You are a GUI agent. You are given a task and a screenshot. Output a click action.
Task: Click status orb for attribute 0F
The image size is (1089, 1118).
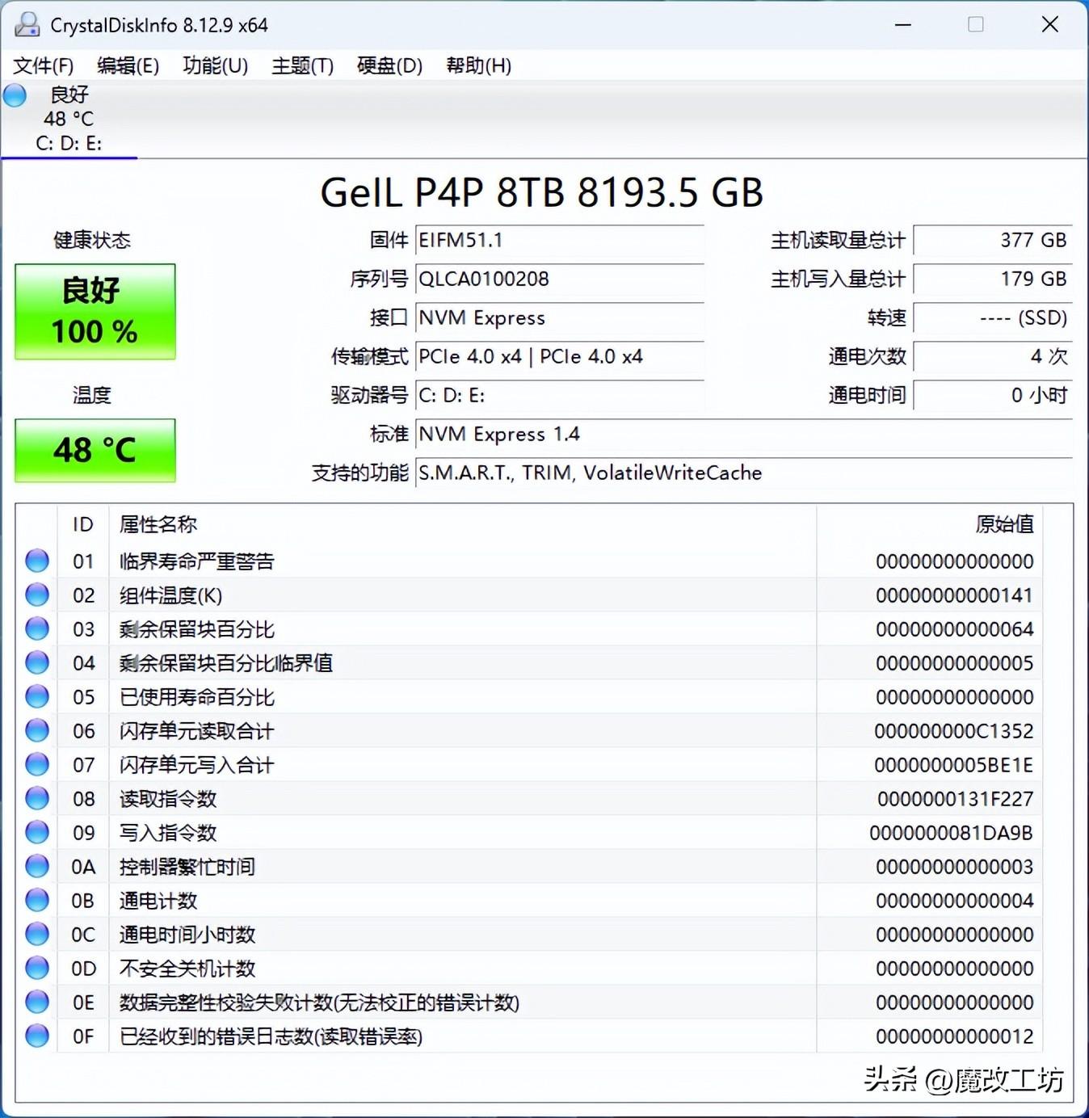click(37, 1036)
